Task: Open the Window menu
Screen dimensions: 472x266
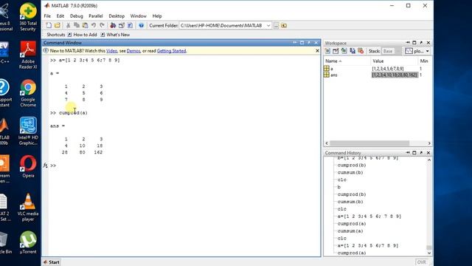Action: coord(138,16)
